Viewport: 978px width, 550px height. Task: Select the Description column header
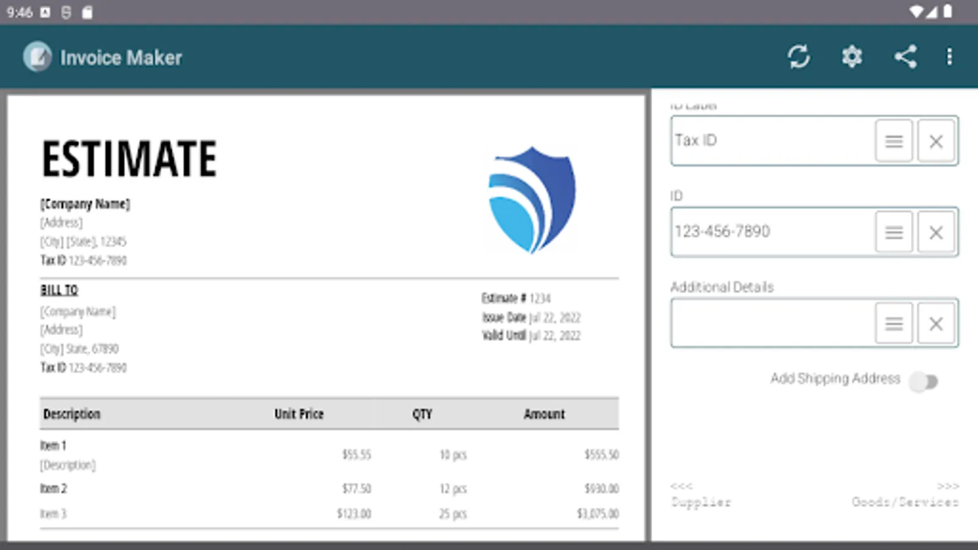pyautogui.click(x=72, y=414)
